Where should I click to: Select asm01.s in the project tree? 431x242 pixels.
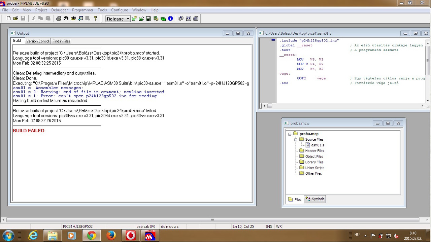(318, 145)
